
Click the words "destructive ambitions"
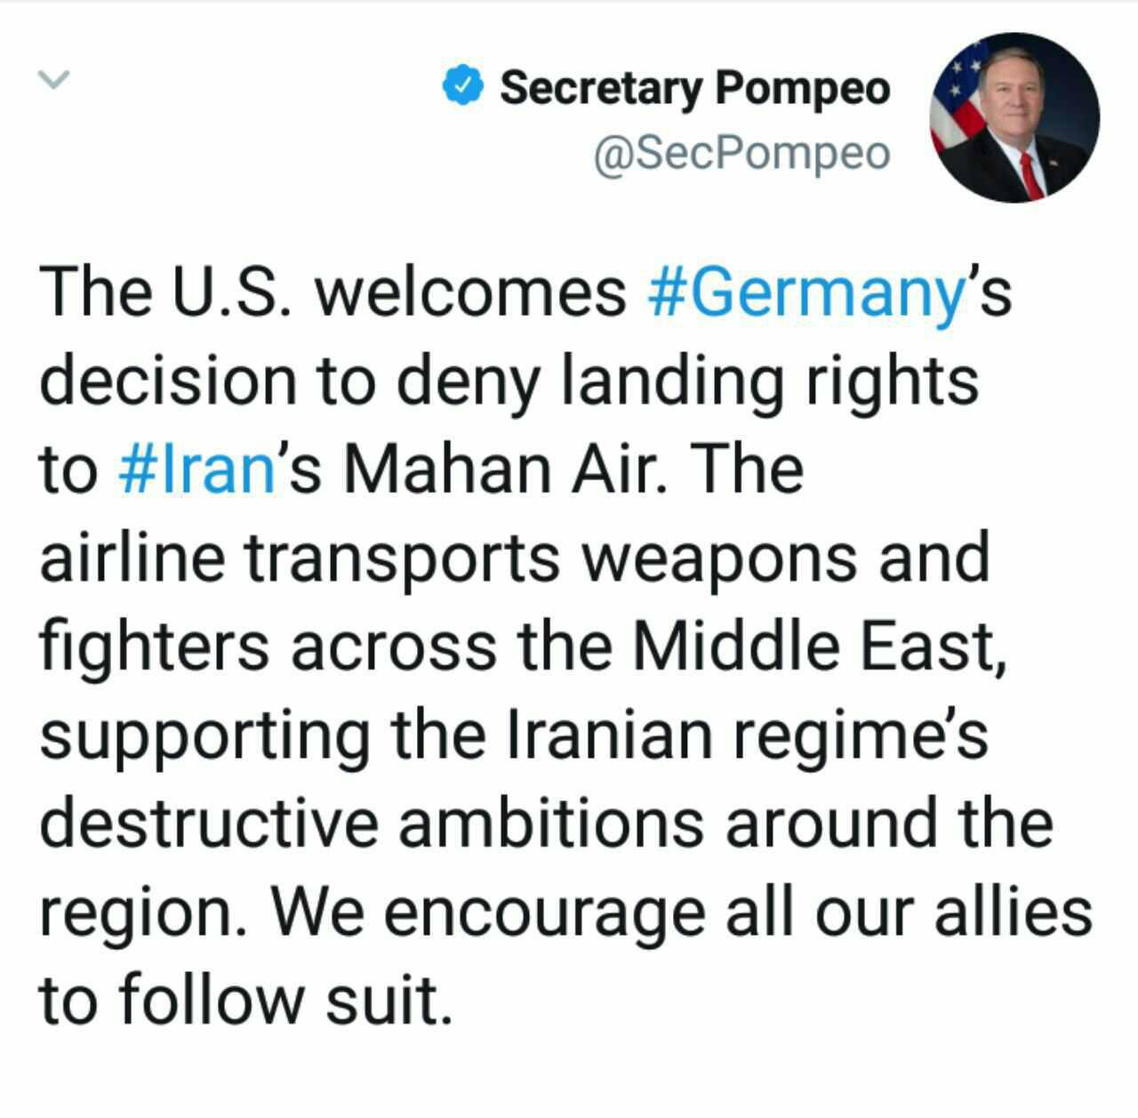pyautogui.click(x=372, y=823)
